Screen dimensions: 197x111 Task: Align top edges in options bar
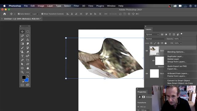click(87, 14)
